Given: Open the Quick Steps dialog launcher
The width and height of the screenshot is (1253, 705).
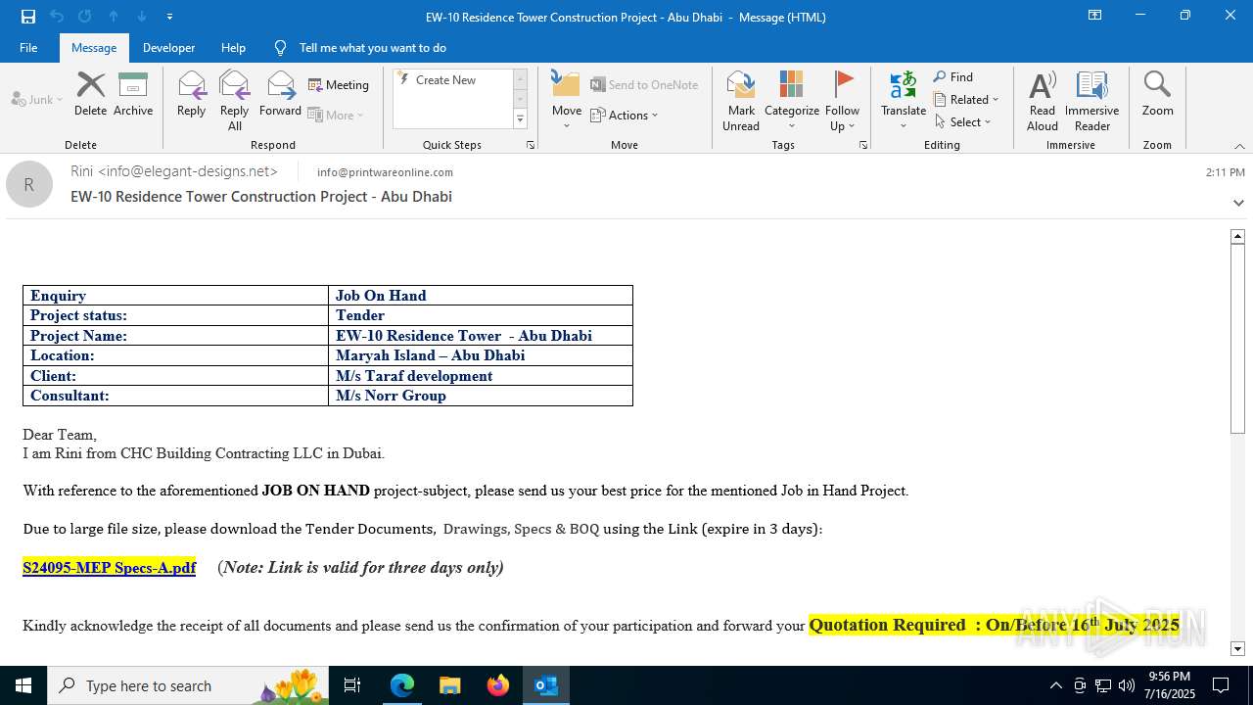Looking at the screenshot, I should pyautogui.click(x=531, y=145).
